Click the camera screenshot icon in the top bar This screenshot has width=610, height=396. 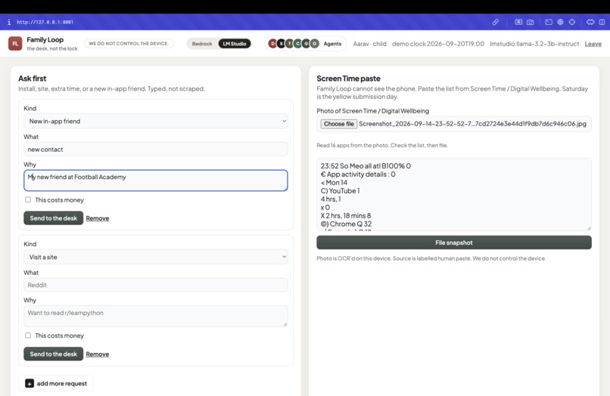(x=531, y=22)
